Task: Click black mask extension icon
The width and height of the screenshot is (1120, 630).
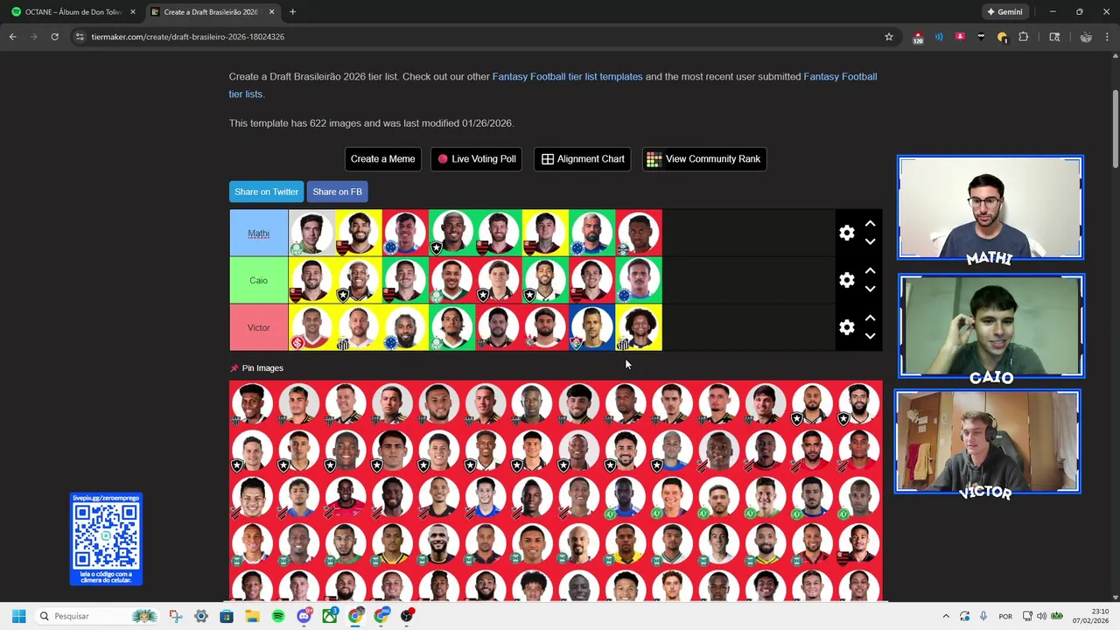Action: pos(981,37)
